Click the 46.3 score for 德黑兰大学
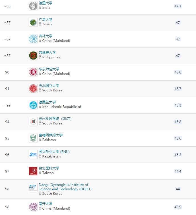Viewport: 196px width, 215px height. pyautogui.click(x=178, y=105)
